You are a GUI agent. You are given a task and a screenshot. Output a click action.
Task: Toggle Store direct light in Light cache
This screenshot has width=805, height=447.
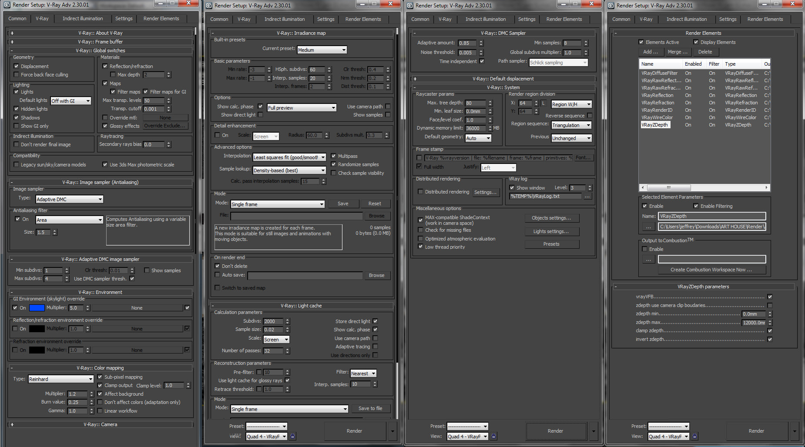[375, 321]
